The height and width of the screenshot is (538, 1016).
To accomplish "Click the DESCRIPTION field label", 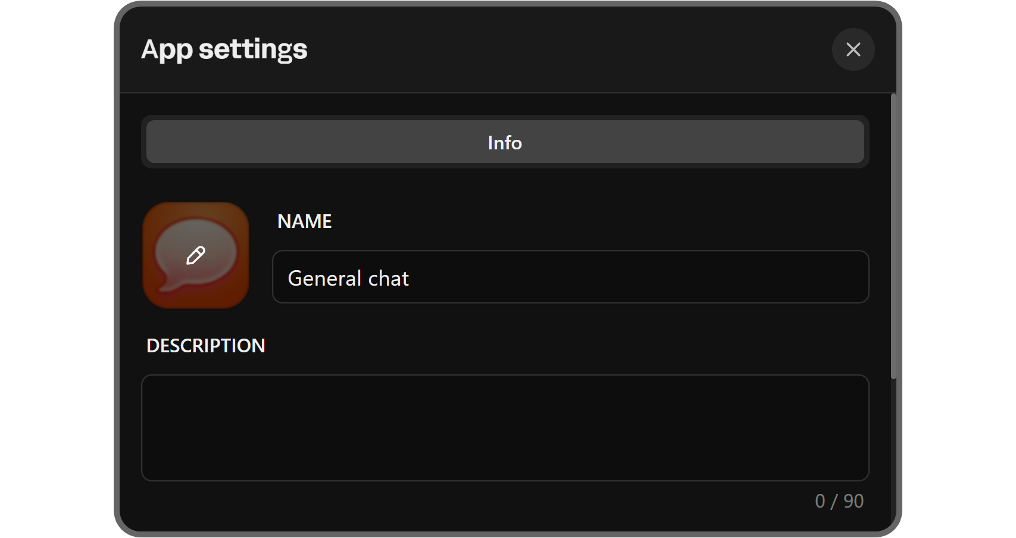I will [x=205, y=346].
